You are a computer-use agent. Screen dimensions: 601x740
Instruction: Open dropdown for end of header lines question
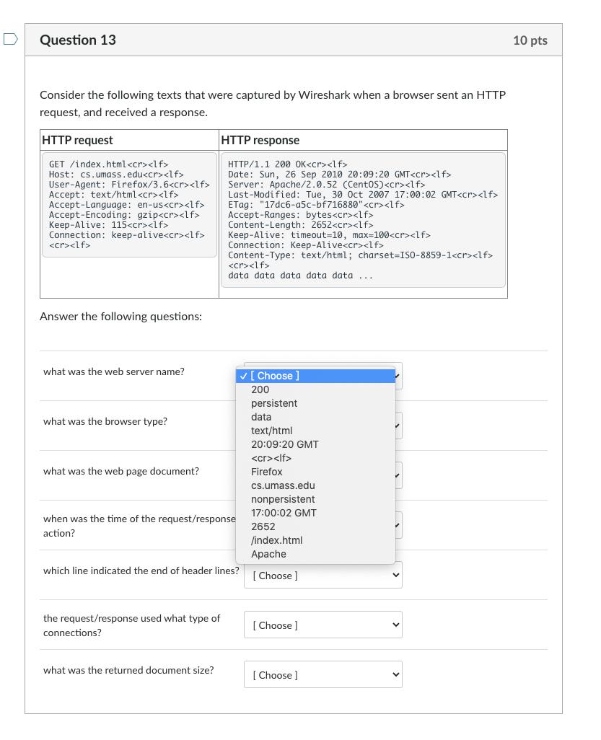(x=323, y=576)
